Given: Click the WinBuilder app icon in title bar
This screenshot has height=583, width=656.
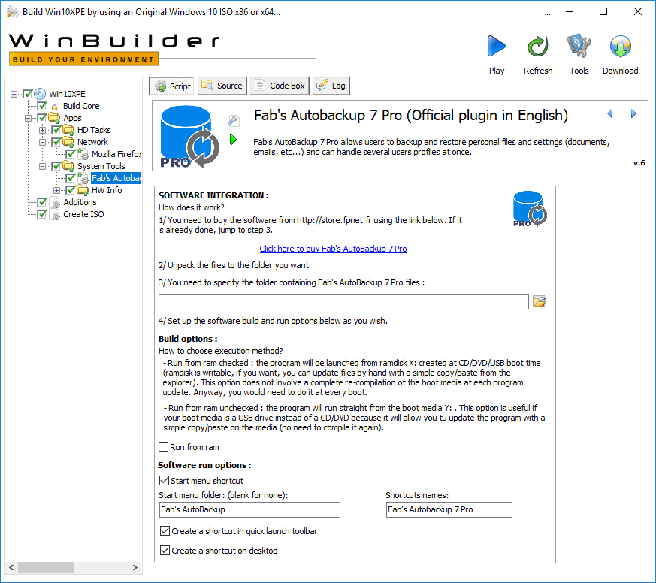Looking at the screenshot, I should 13,12.
